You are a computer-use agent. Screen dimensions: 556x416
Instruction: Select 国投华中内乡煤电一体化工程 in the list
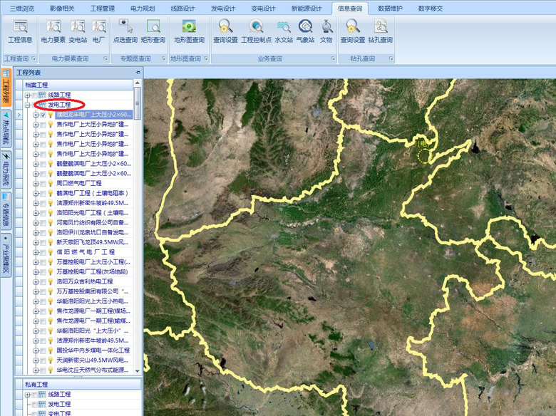[x=93, y=350]
